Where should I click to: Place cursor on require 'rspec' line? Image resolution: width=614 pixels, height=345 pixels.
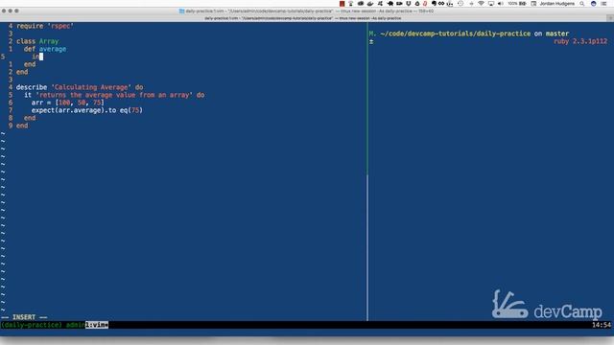45,26
